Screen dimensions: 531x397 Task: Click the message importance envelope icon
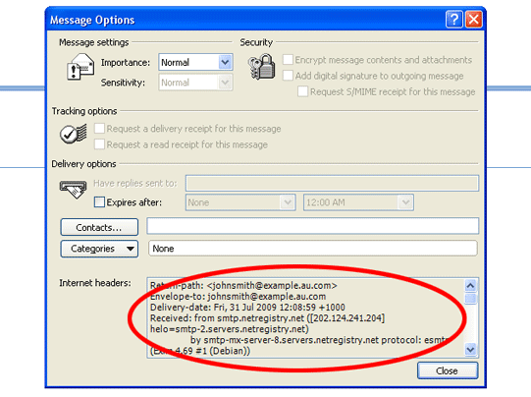(x=80, y=67)
